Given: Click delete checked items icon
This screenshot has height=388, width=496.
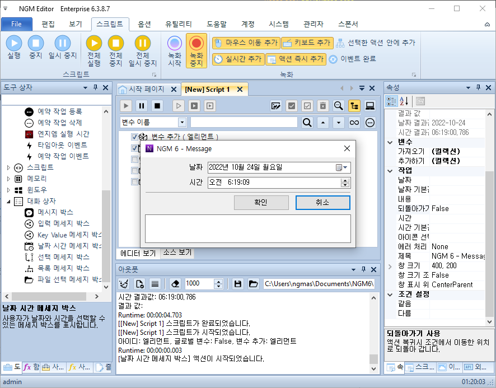Looking at the screenshot, I should tap(322, 106).
